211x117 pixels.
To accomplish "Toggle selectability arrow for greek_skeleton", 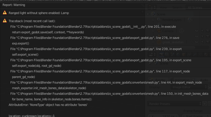I will coord(202,42).
